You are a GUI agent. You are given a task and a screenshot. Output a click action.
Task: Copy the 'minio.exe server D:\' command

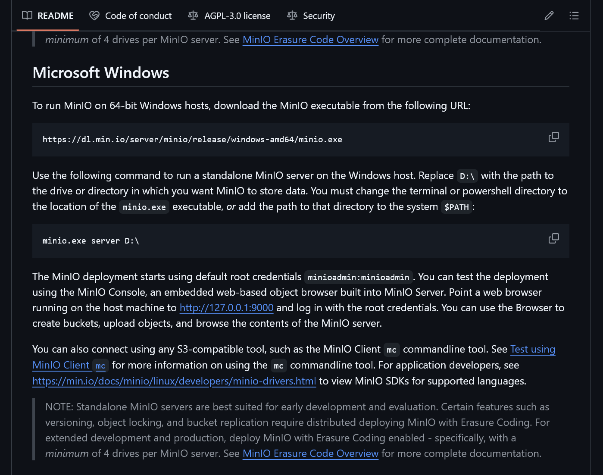[x=553, y=238]
